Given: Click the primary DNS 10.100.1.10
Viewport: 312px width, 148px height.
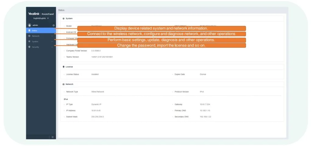Looking at the screenshot, I should [205, 111].
